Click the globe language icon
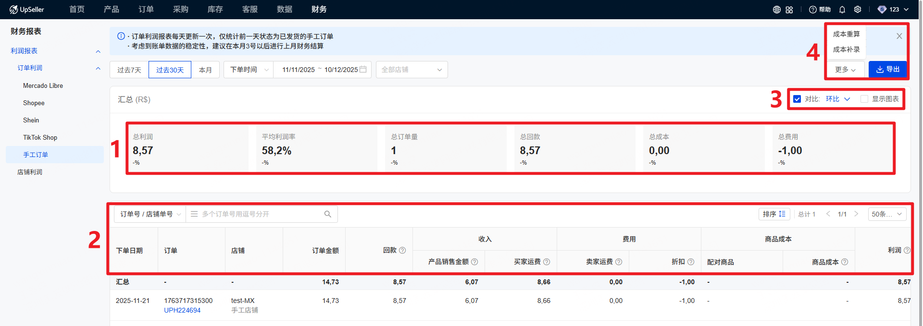The height and width of the screenshot is (326, 923). point(776,10)
